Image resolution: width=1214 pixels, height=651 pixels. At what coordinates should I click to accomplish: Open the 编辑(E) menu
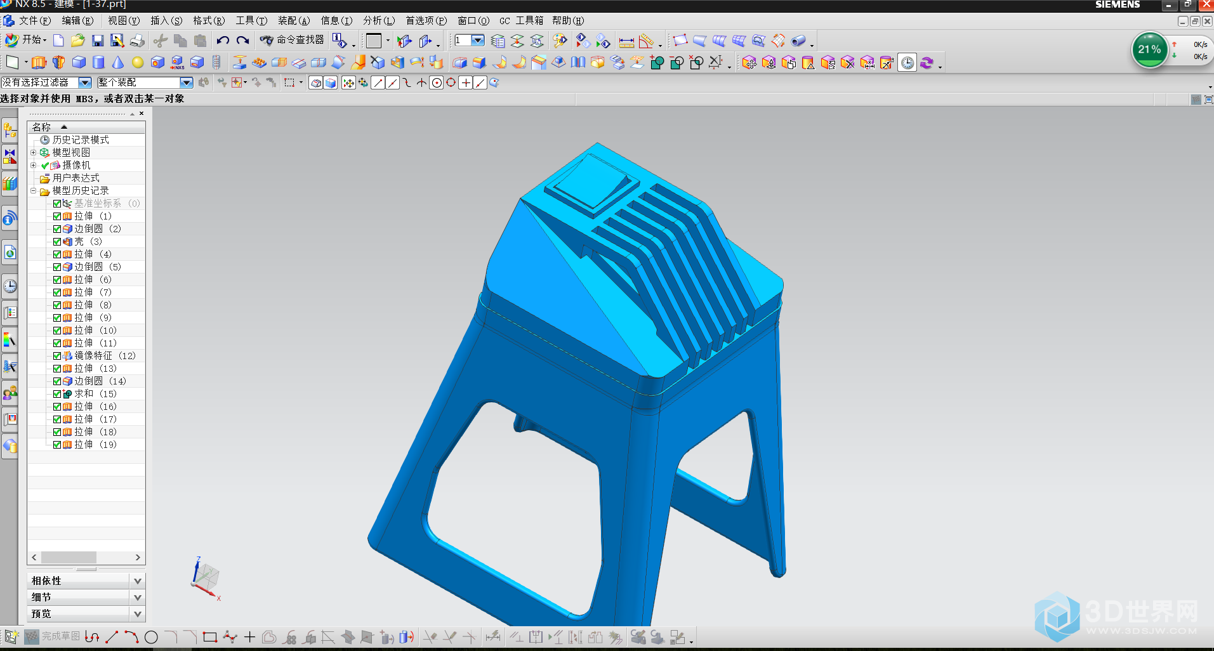(77, 21)
